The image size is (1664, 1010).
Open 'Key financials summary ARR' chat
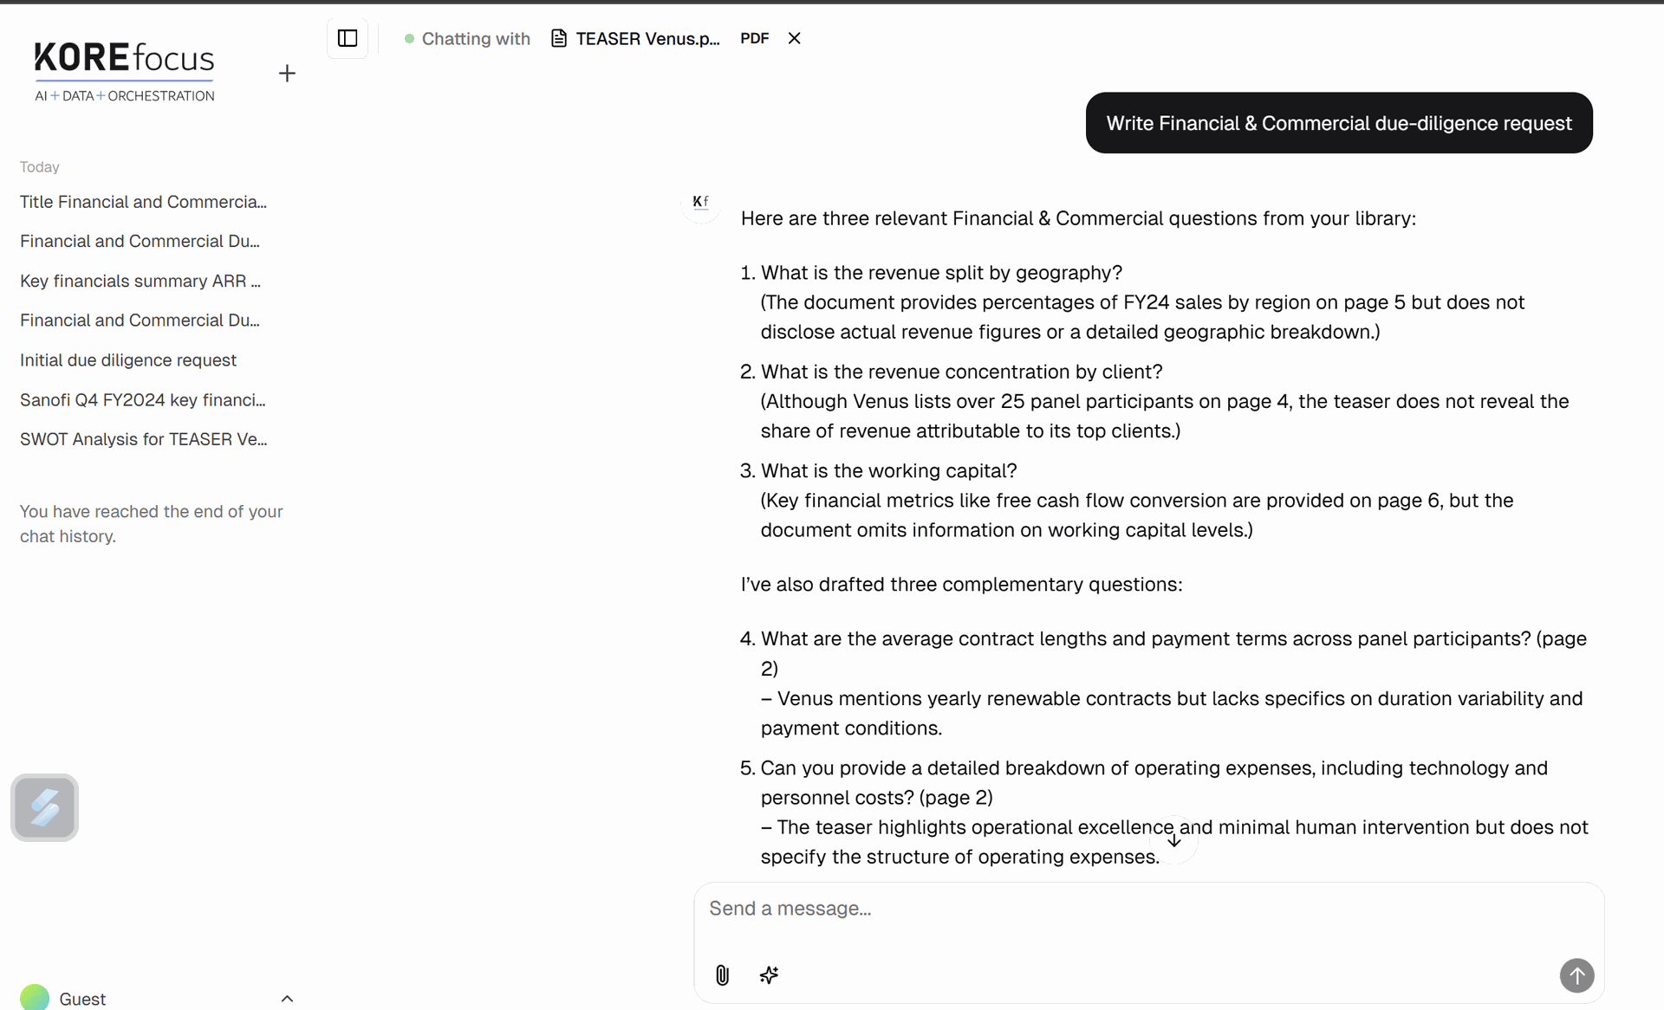140,281
